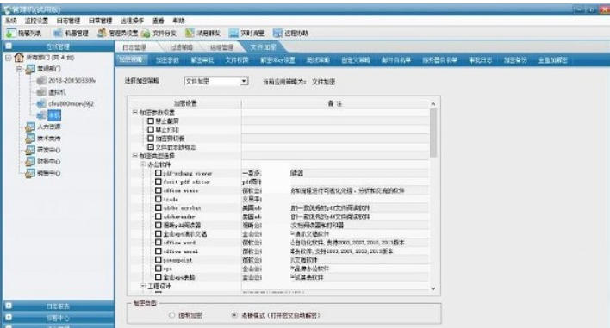Check the 禁止截屏 checkbox
The width and height of the screenshot is (610, 328).
click(151, 121)
